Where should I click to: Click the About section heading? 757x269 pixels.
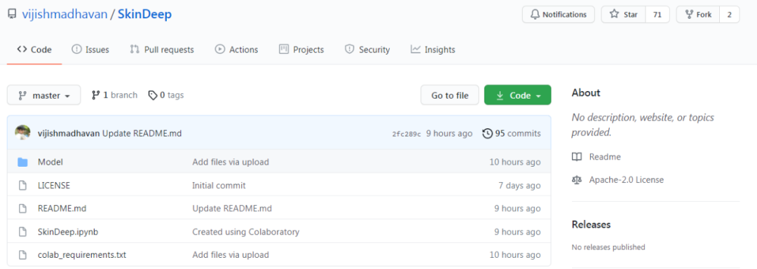point(585,92)
